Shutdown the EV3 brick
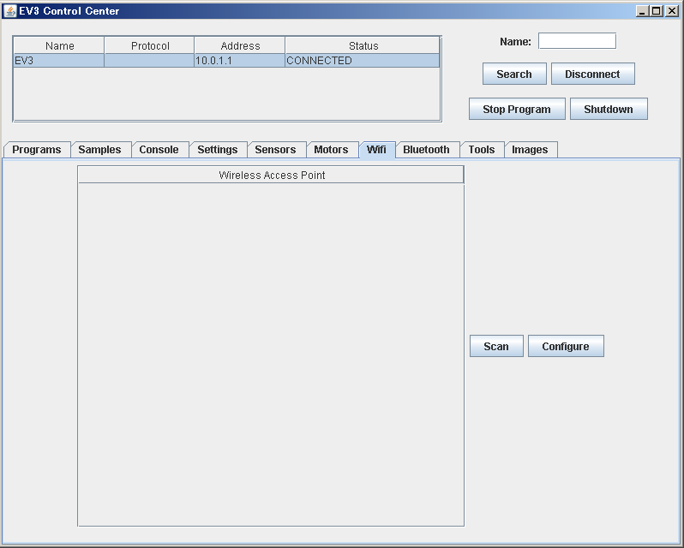 point(609,109)
